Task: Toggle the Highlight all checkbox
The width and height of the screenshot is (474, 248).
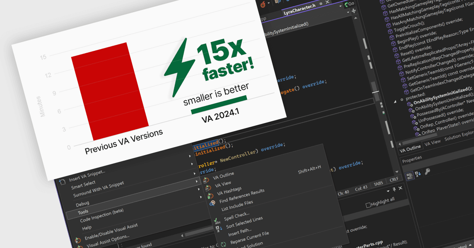Action: pos(368,205)
